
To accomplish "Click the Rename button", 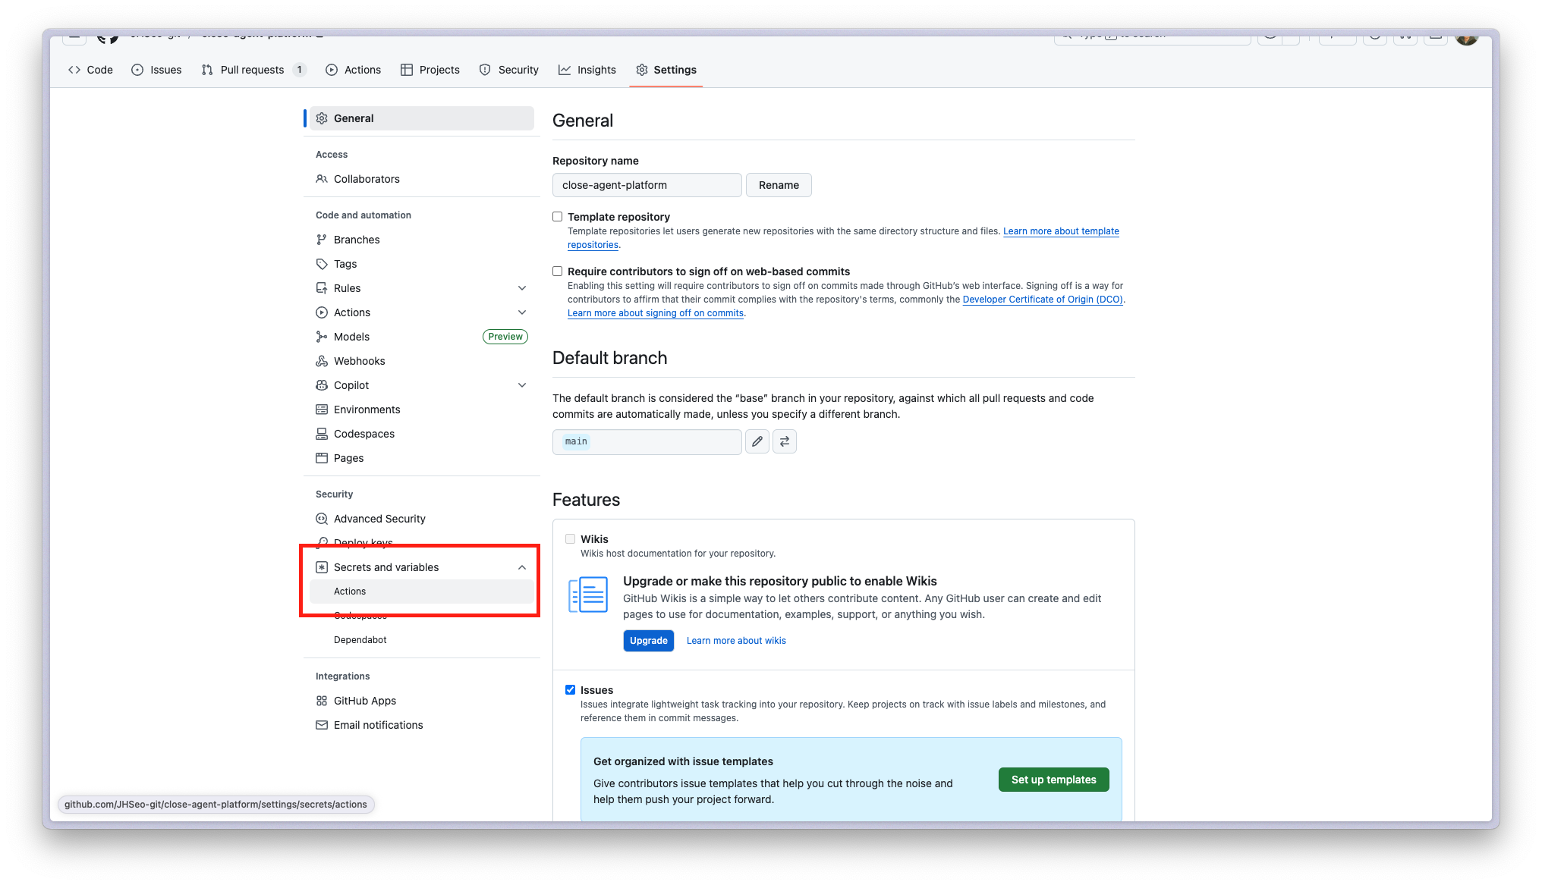I will [x=779, y=185].
